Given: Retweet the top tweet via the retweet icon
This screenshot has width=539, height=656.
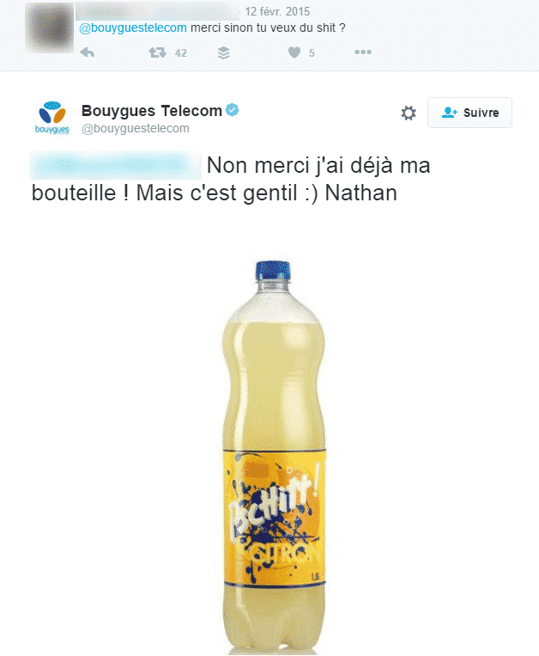Looking at the screenshot, I should (x=157, y=52).
